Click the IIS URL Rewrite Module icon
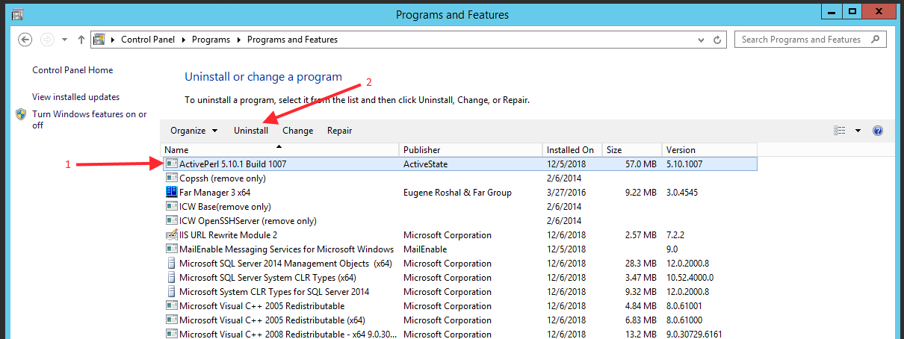This screenshot has width=904, height=339. pos(171,235)
